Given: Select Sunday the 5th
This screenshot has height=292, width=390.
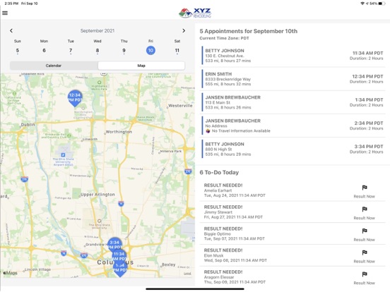Looking at the screenshot, I should [x=18, y=50].
